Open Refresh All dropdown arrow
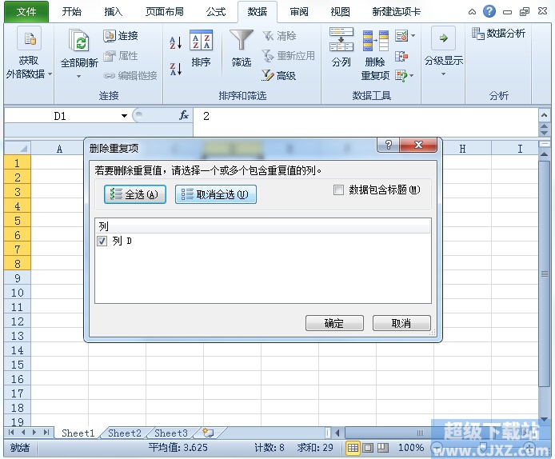 (x=78, y=76)
